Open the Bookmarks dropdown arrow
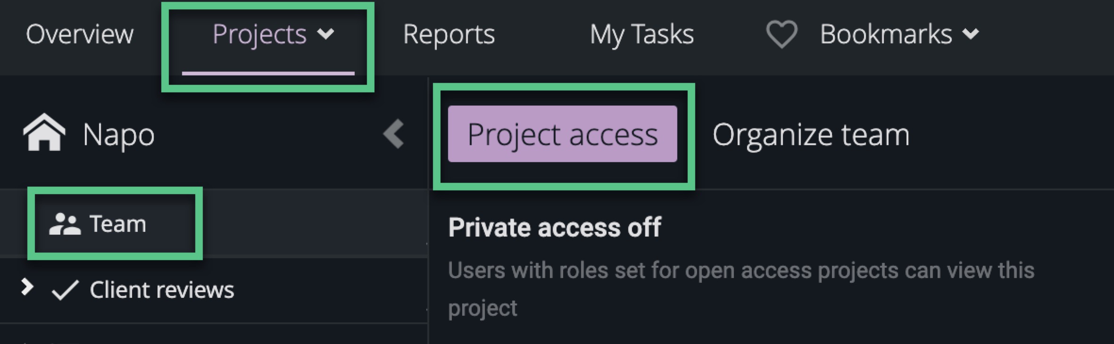The height and width of the screenshot is (344, 1114). point(971,34)
